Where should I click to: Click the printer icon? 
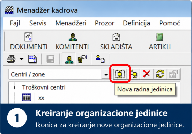click(x=11, y=59)
